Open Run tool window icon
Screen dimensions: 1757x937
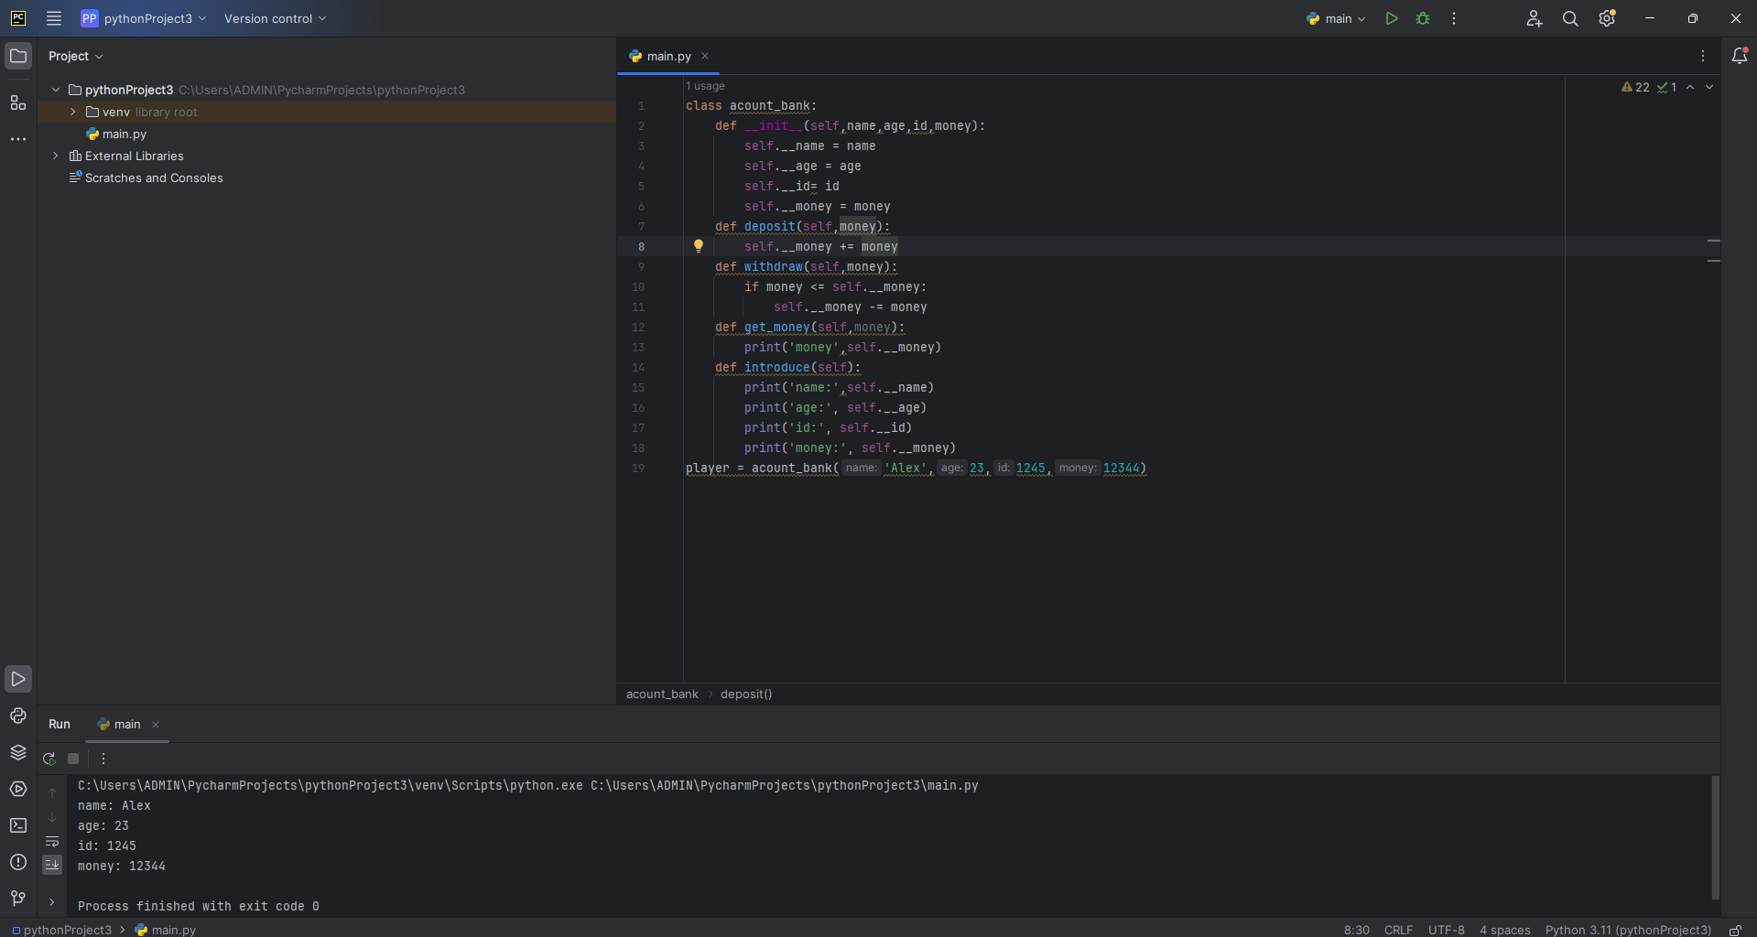tap(18, 679)
